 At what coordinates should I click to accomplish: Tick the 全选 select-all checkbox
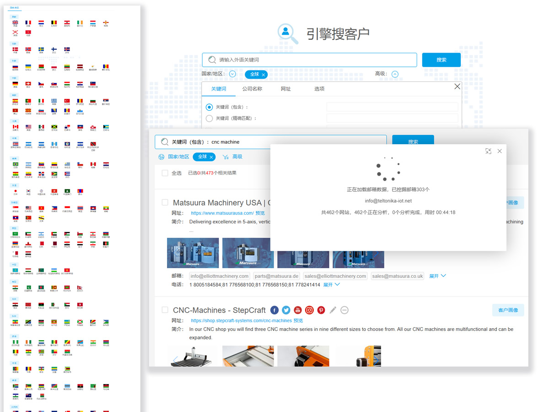click(x=165, y=173)
